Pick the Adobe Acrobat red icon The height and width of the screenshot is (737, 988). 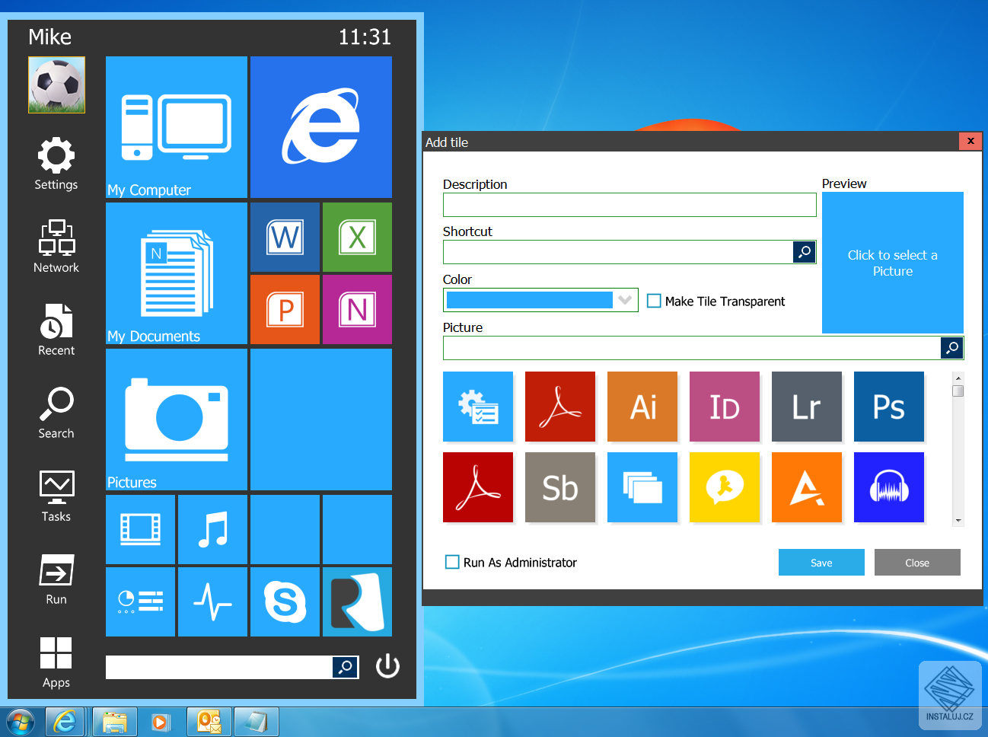pyautogui.click(x=560, y=407)
